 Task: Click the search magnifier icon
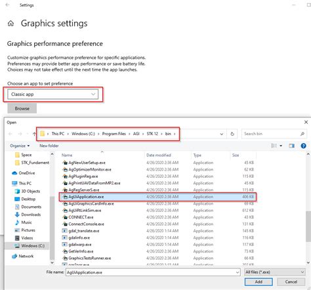click(x=302, y=134)
